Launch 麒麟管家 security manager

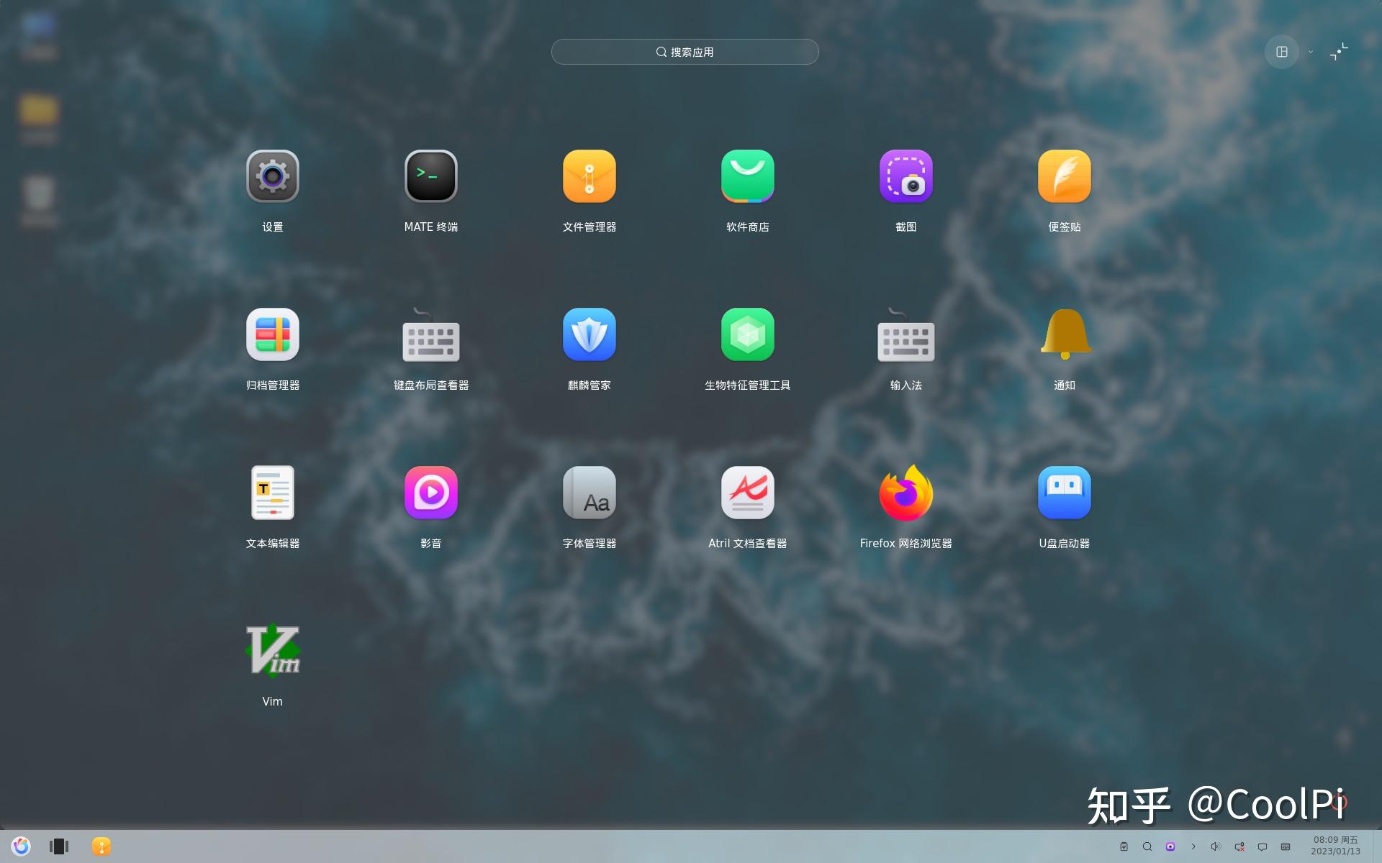pyautogui.click(x=589, y=335)
